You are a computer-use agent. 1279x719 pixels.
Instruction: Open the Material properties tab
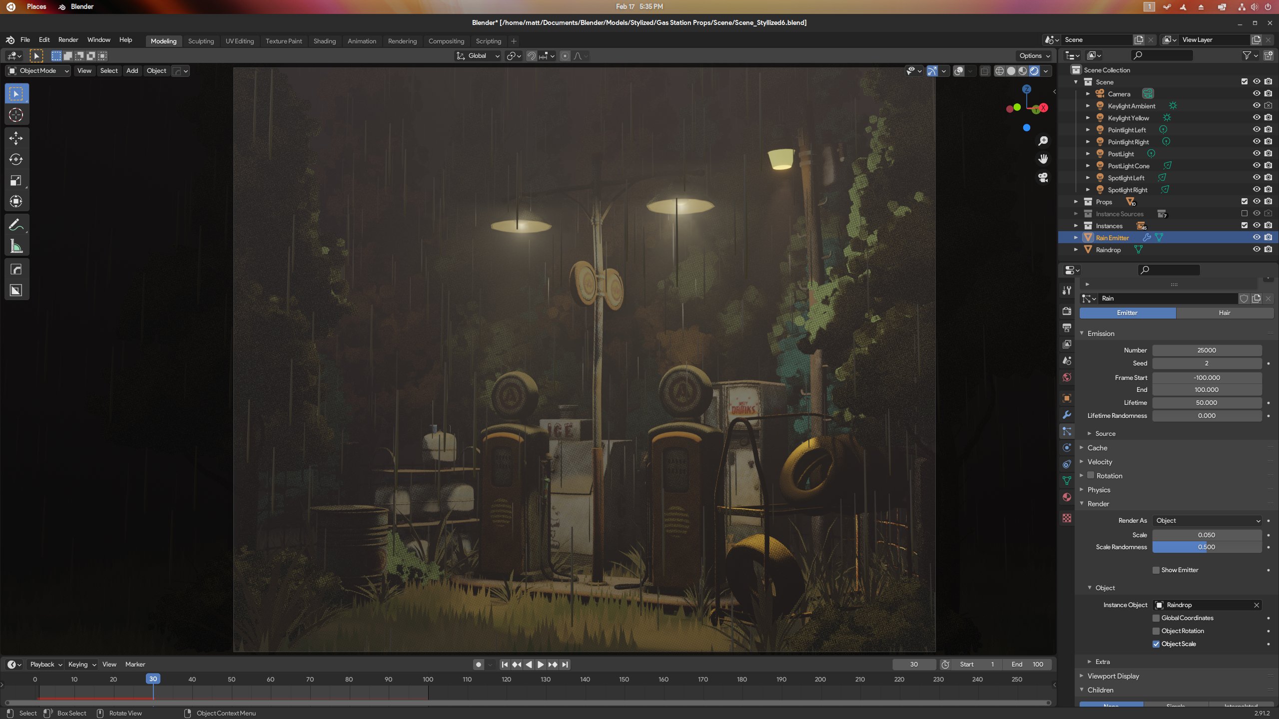coord(1067,497)
